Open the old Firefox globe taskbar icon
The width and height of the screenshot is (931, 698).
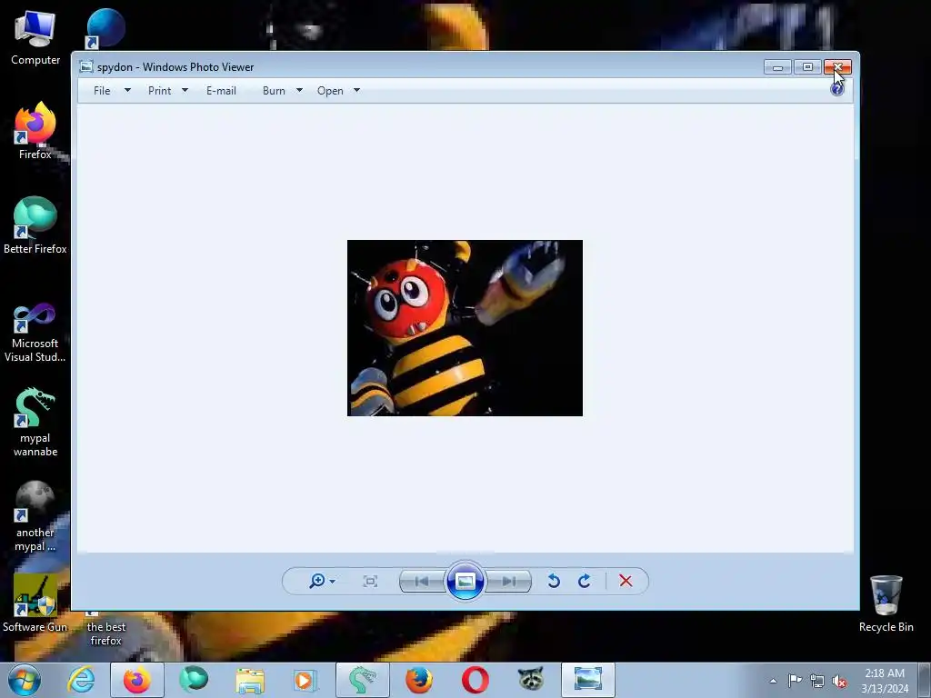(418, 680)
